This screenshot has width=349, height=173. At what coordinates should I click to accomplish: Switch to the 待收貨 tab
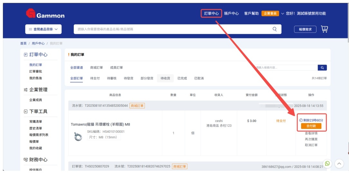coord(165,78)
